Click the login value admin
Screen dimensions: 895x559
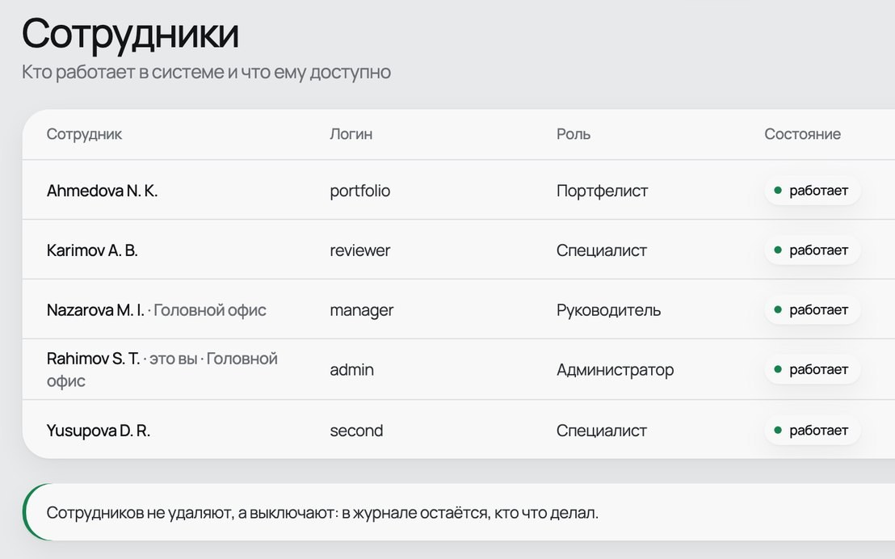coord(351,370)
